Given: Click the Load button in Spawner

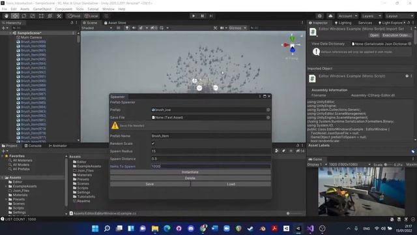Looking at the screenshot, I should tap(231, 184).
